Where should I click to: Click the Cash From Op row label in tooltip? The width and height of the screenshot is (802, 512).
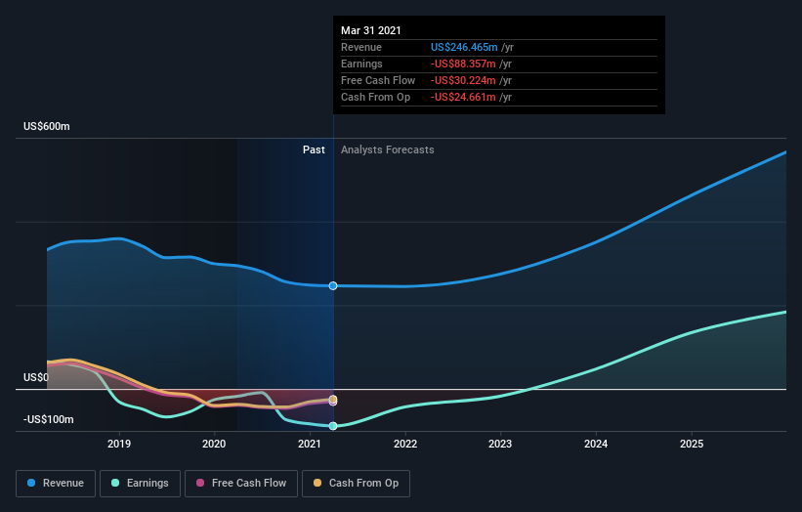(375, 97)
